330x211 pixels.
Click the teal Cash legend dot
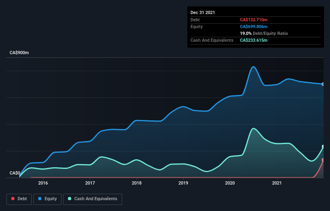[x=70, y=199]
